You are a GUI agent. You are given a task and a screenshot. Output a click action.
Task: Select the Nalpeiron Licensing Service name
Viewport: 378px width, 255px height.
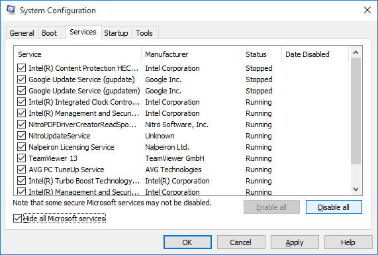[x=71, y=147]
